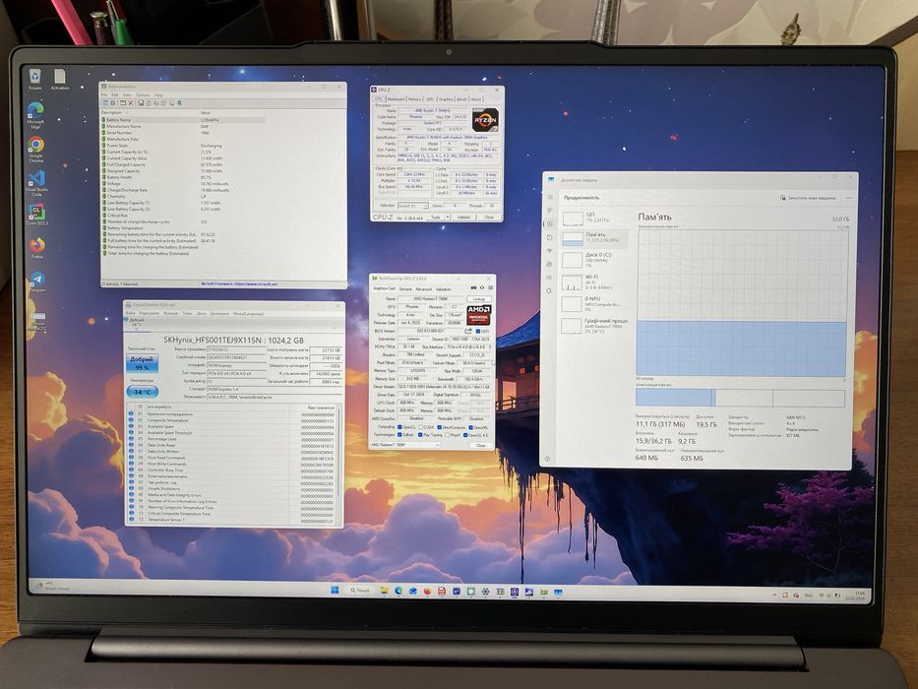Open Task Manager hamburger navigation icon
Viewport: 918px width, 689px height.
pyautogui.click(x=550, y=197)
